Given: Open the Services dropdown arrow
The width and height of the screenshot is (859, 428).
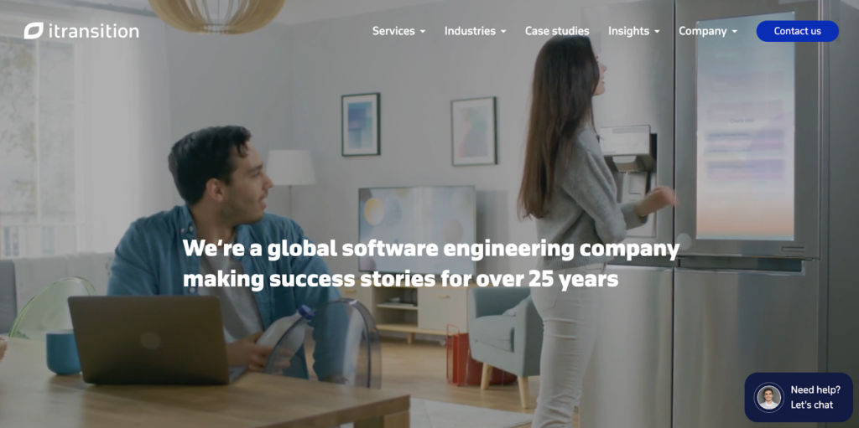Looking at the screenshot, I should [423, 32].
